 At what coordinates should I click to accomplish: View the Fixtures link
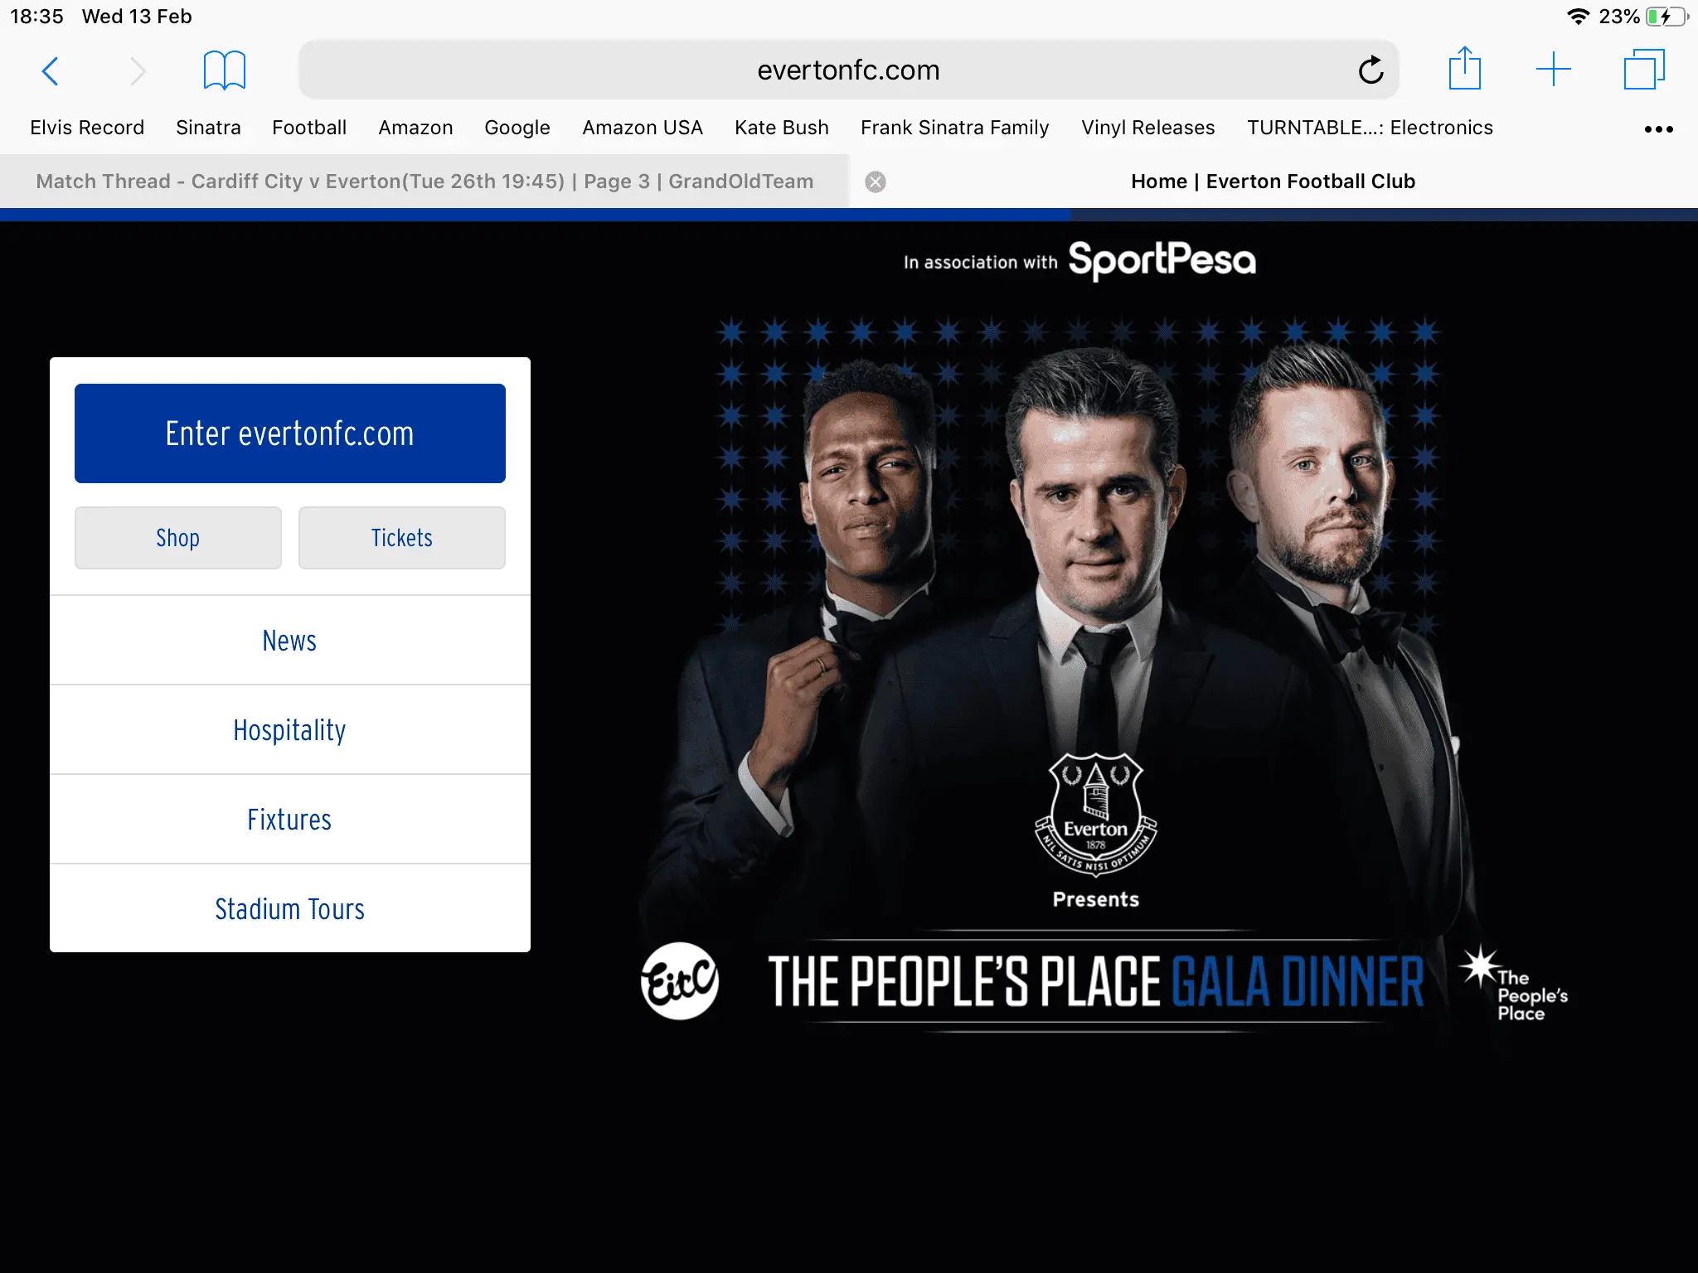[290, 820]
